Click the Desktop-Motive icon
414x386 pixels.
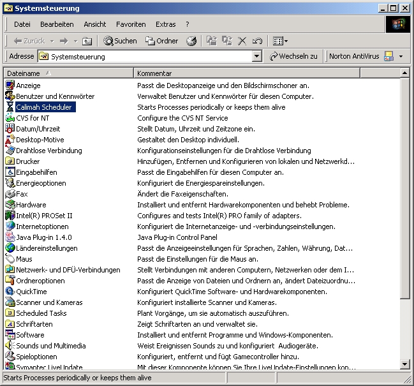point(10,139)
